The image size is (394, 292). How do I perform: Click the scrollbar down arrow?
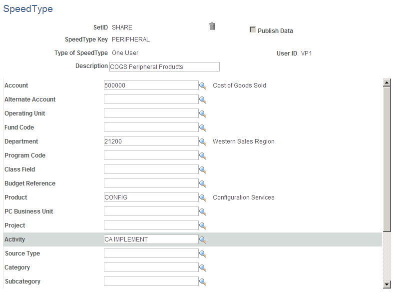point(387,284)
